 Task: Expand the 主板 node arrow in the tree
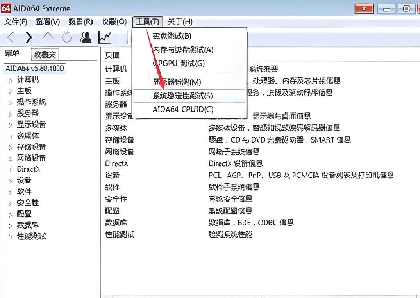click(x=10, y=92)
